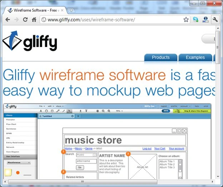223x187 pixels.
Task: Click the bring-to-front arrow icon
Action: click(x=86, y=111)
